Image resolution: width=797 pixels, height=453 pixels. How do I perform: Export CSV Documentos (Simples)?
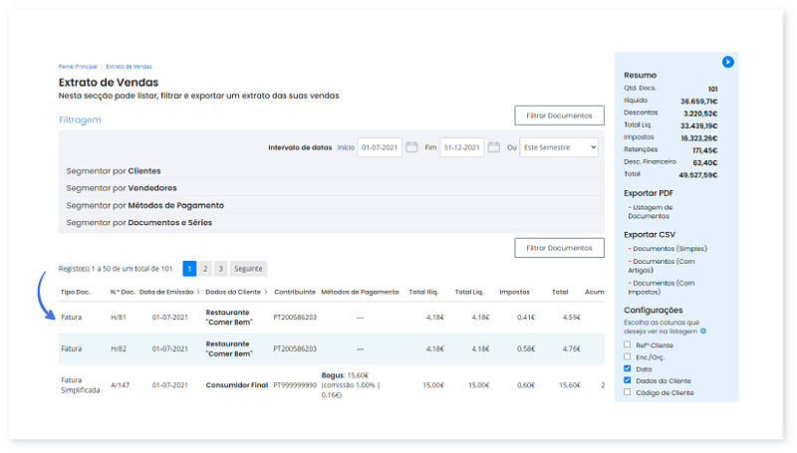[x=667, y=248]
